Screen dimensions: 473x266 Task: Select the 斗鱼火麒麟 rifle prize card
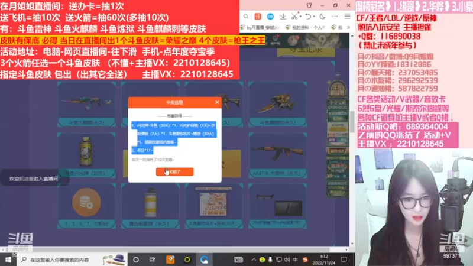[86, 105]
